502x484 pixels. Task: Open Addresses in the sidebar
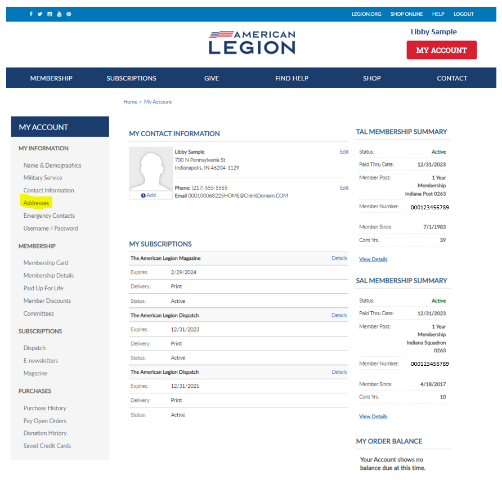[36, 203]
